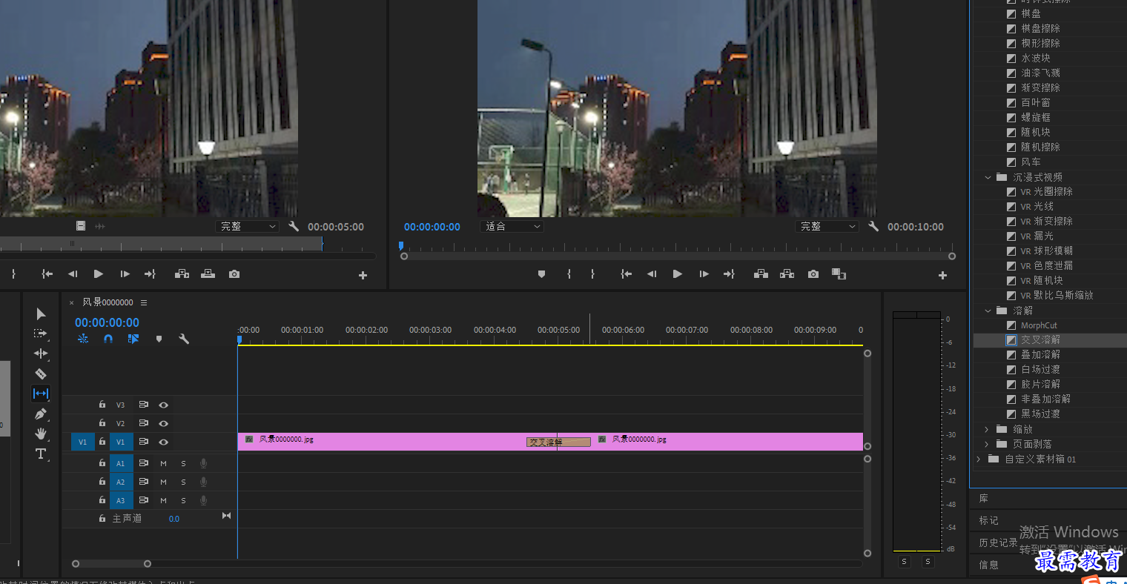Open the 库 panel tab

point(984,498)
